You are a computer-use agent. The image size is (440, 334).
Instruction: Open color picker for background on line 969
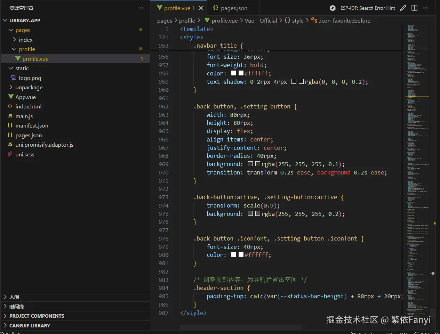tap(250, 164)
